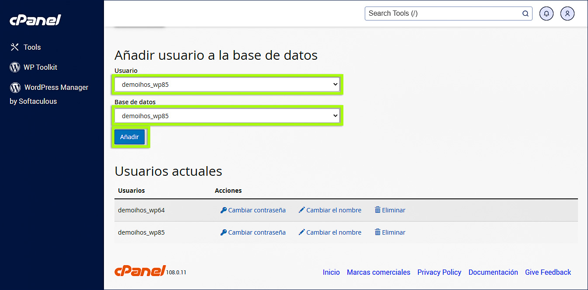Select the demoihos_wp85 user table cell

pyautogui.click(x=141, y=232)
